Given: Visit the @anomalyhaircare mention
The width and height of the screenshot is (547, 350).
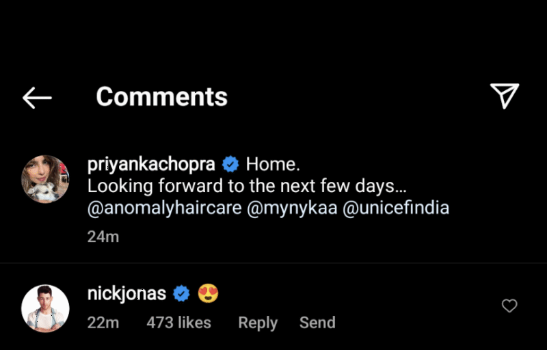Looking at the screenshot, I should click(164, 208).
